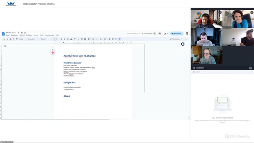254x143 pixels.
Task: Star the document next to its title
Action: (x=18, y=33)
